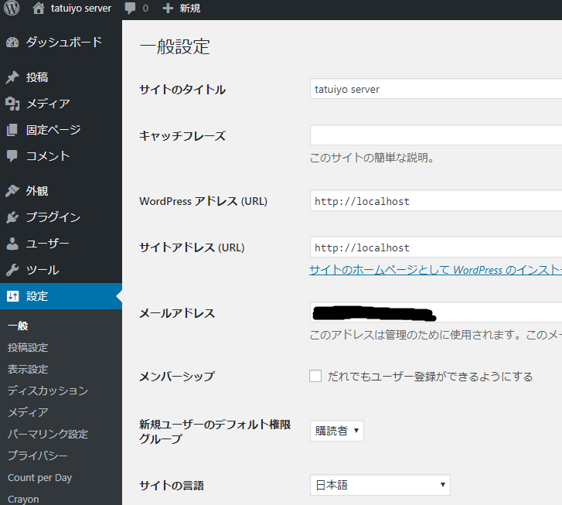Focus the キャッチフレーズ input field
This screenshot has width=562, height=505.
[436, 135]
